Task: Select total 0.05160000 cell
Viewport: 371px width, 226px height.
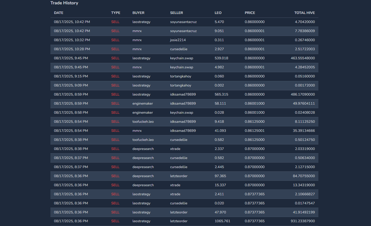Action: pos(305,76)
